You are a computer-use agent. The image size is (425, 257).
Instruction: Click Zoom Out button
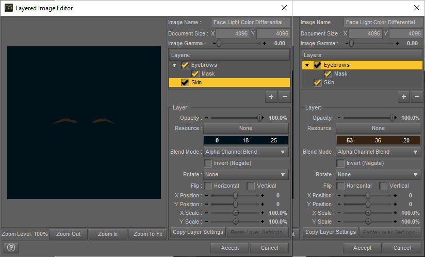pyautogui.click(x=68, y=234)
